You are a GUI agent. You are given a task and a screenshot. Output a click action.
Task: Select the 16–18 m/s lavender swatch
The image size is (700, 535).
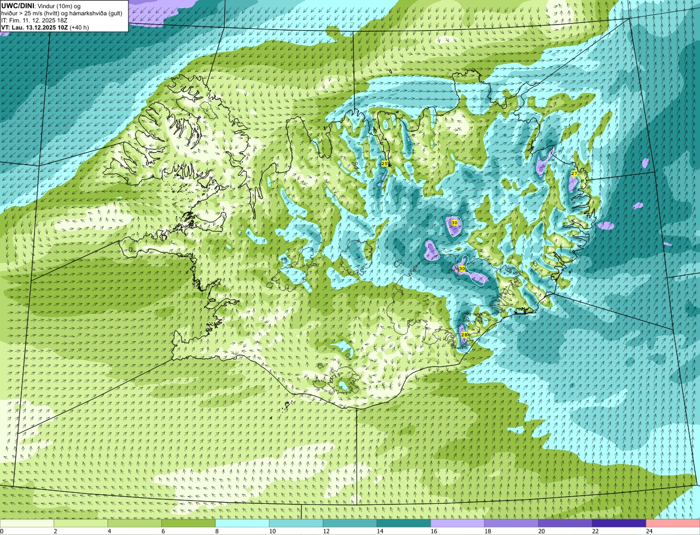pyautogui.click(x=458, y=524)
